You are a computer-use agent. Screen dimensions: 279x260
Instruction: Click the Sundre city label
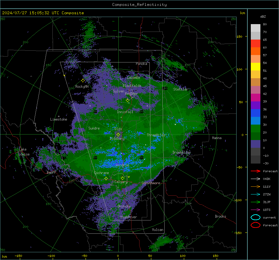point(94,128)
